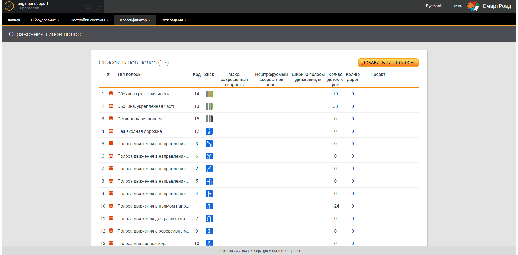518x255 pixels.
Task: Click database icon for Обочина грунтовая часть
Action: pos(111,93)
